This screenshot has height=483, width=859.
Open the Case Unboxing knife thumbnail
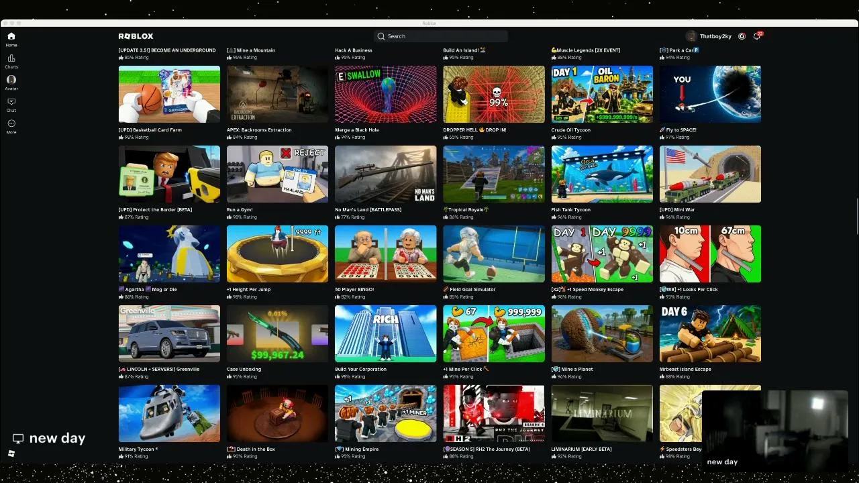point(277,333)
